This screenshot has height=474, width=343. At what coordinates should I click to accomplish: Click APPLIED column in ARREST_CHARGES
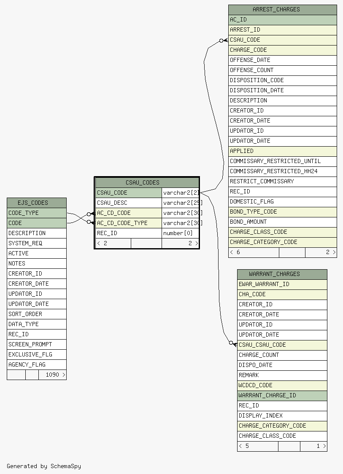click(282, 151)
